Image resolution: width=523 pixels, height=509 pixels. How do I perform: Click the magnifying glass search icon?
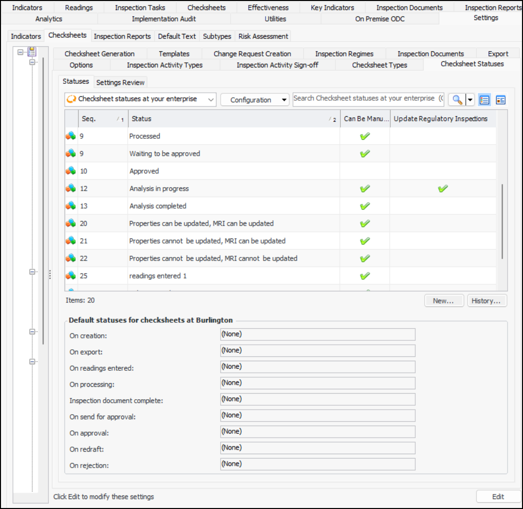[x=457, y=100]
